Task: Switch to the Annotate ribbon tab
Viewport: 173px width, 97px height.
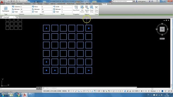Action: coord(19,4)
